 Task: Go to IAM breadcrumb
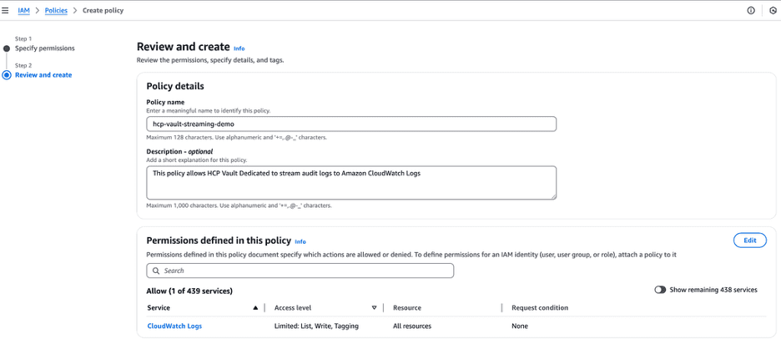(23, 11)
